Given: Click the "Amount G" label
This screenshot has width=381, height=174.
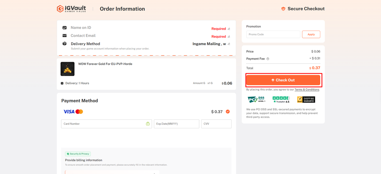Looking at the screenshot, I should point(199,83).
